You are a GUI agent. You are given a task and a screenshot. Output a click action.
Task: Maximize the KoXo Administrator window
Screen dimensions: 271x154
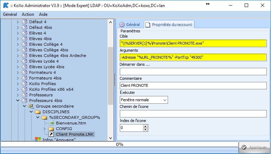(x=246, y=5)
